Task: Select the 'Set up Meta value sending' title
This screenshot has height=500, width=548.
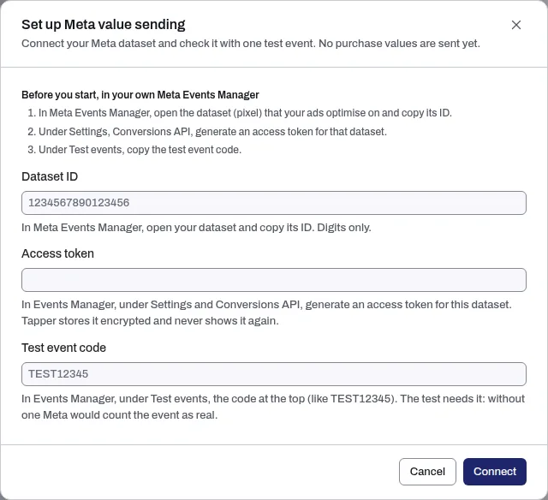Action: pos(104,25)
